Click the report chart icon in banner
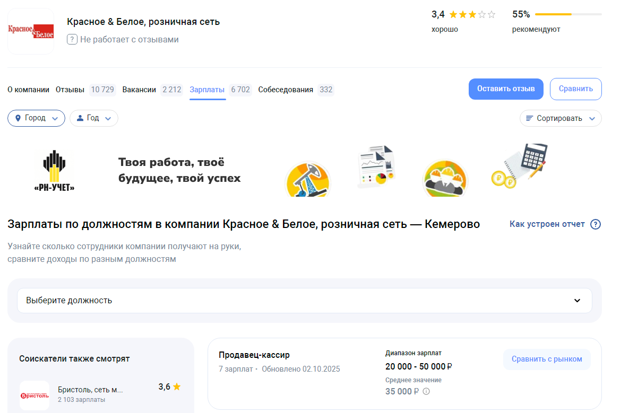 376,166
